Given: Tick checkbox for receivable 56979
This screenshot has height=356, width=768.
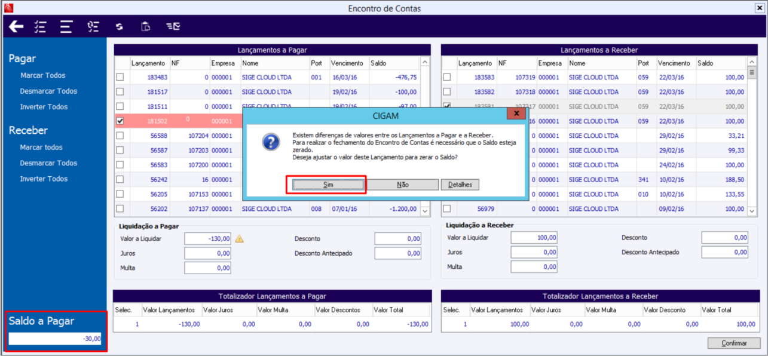Looking at the screenshot, I should (x=447, y=208).
